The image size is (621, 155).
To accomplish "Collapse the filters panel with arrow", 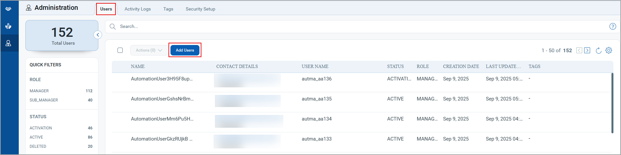I will pos(98,35).
